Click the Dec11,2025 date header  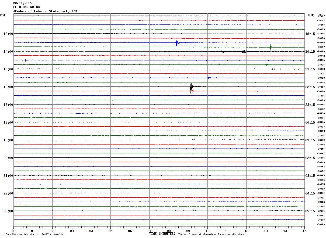point(23,3)
